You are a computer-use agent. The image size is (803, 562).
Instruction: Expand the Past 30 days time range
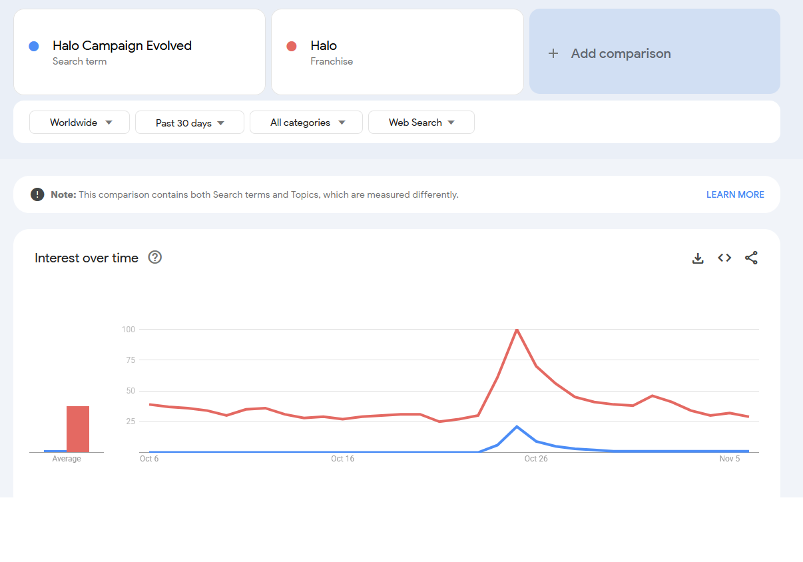(x=190, y=123)
